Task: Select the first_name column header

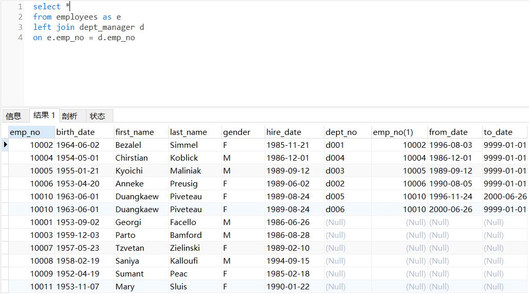Action: click(134, 132)
